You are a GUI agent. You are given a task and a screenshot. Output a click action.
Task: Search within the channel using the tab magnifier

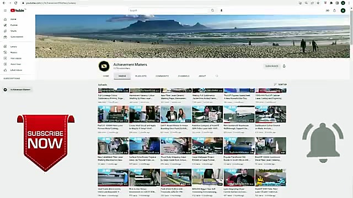[x=217, y=76]
